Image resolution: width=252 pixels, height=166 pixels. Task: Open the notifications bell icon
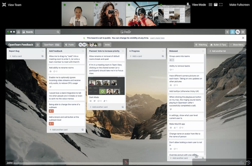(x=232, y=32)
